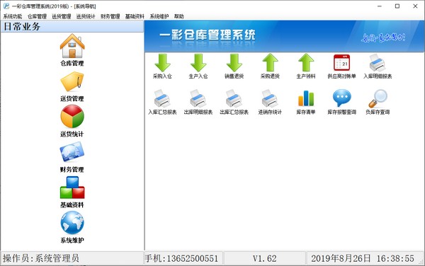Open 入库汇总报表 printer icon
Image resolution: width=425 pixels, height=266 pixels.
[x=162, y=98]
